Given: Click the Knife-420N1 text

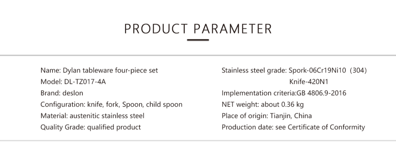Looking at the screenshot, I should tap(309, 82).
